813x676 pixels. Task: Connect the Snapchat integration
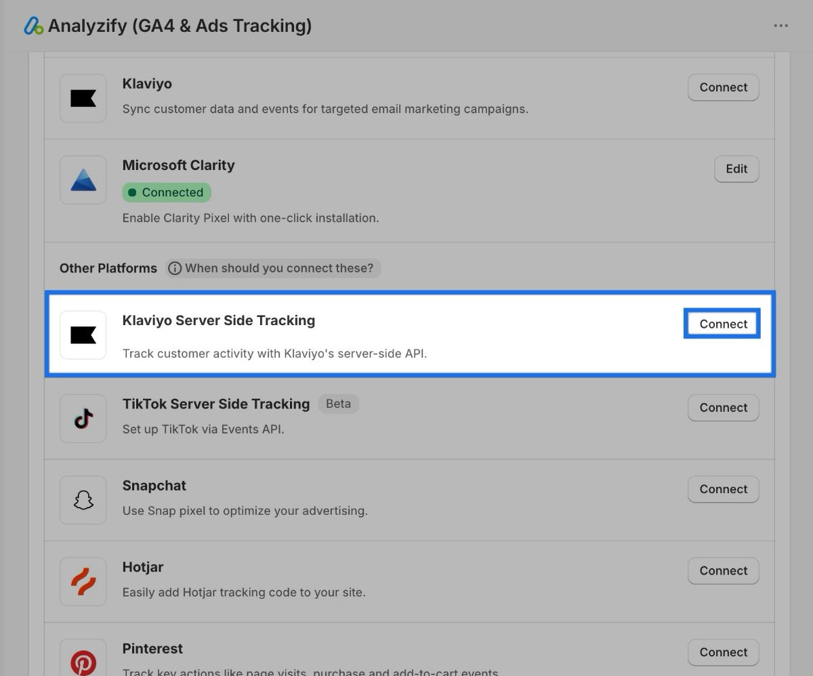pyautogui.click(x=724, y=489)
